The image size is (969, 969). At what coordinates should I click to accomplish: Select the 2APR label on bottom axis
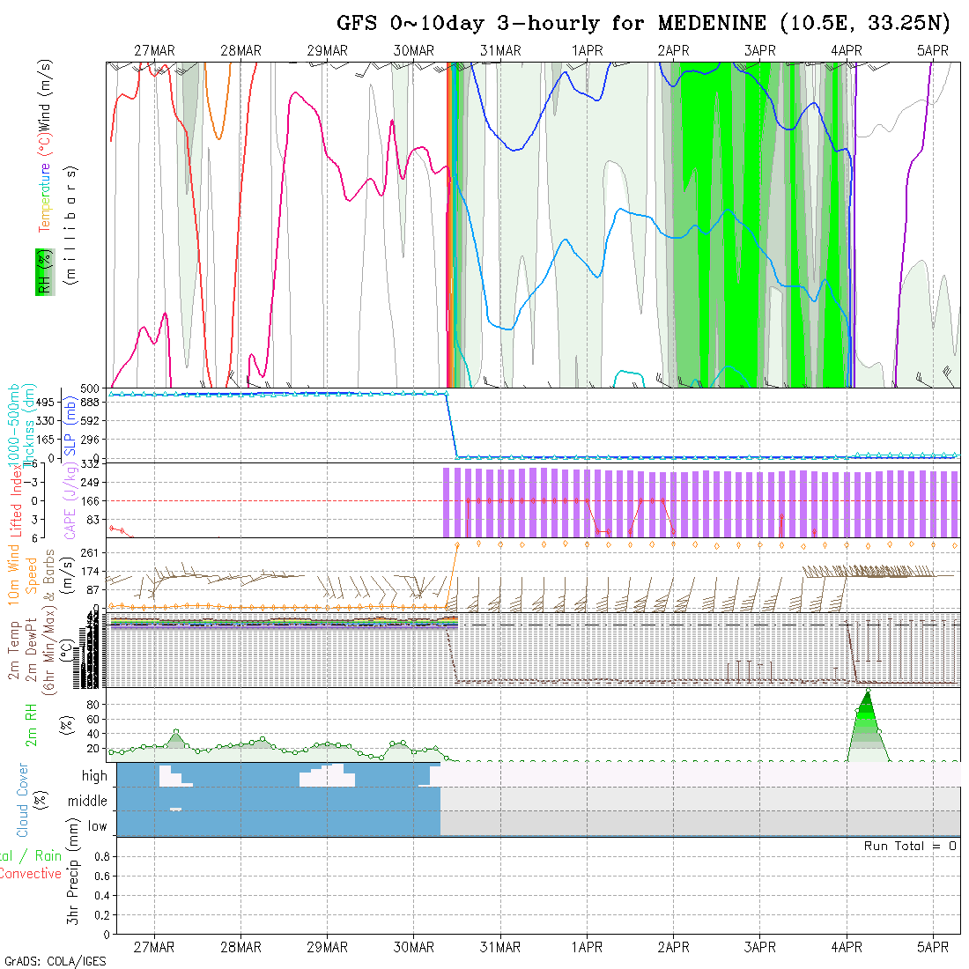pos(673,947)
